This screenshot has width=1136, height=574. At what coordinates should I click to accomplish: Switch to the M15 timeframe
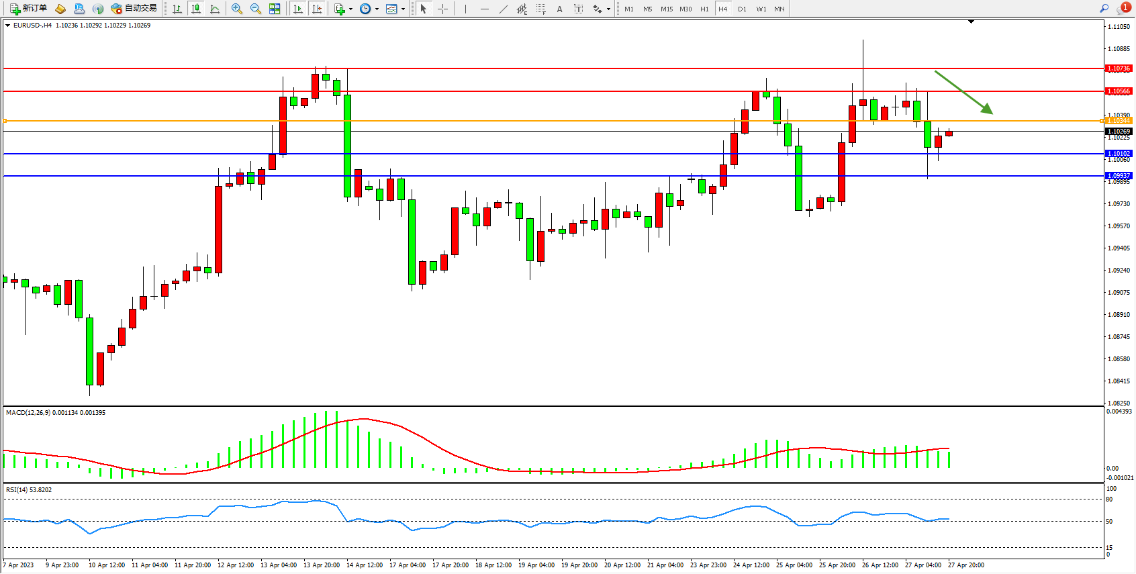(x=667, y=9)
